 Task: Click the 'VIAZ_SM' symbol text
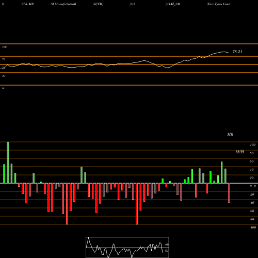(173, 4)
